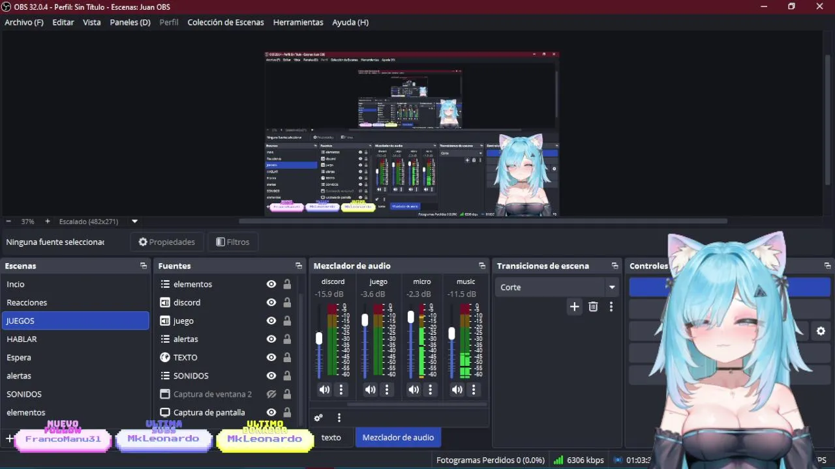Select the Reacciones scene

click(76, 302)
